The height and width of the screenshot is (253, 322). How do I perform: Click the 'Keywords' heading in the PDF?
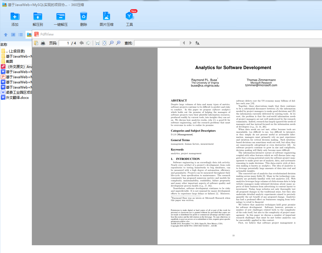coord(177,150)
